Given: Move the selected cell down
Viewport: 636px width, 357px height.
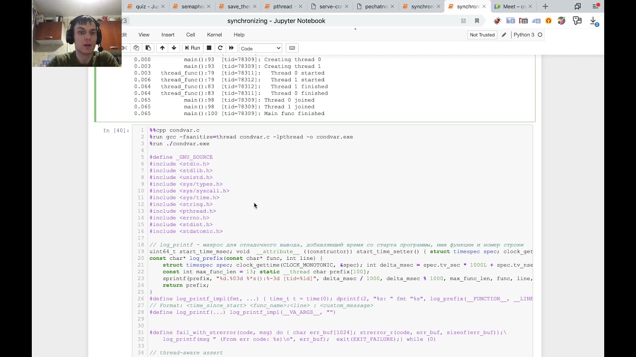Looking at the screenshot, I should [174, 48].
